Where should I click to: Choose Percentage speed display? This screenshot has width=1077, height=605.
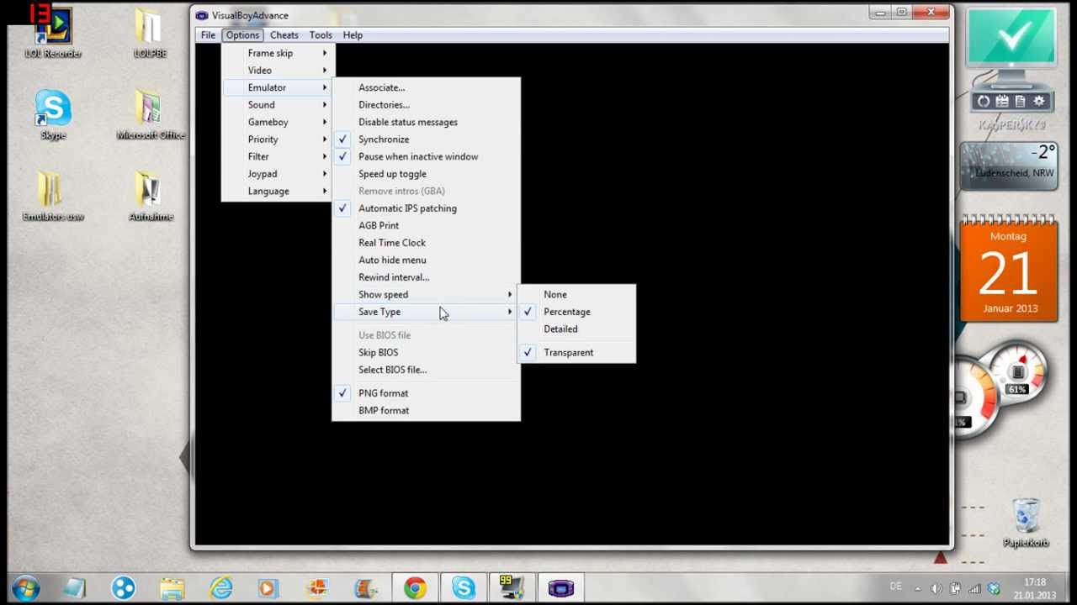click(576, 312)
